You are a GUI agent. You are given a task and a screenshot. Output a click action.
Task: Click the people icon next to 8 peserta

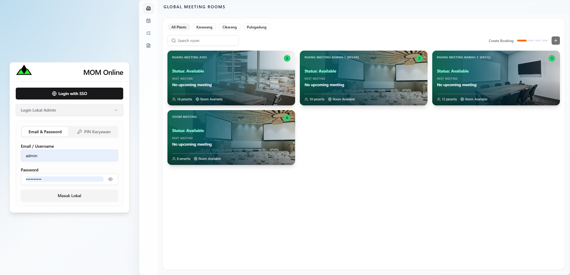[174, 159]
